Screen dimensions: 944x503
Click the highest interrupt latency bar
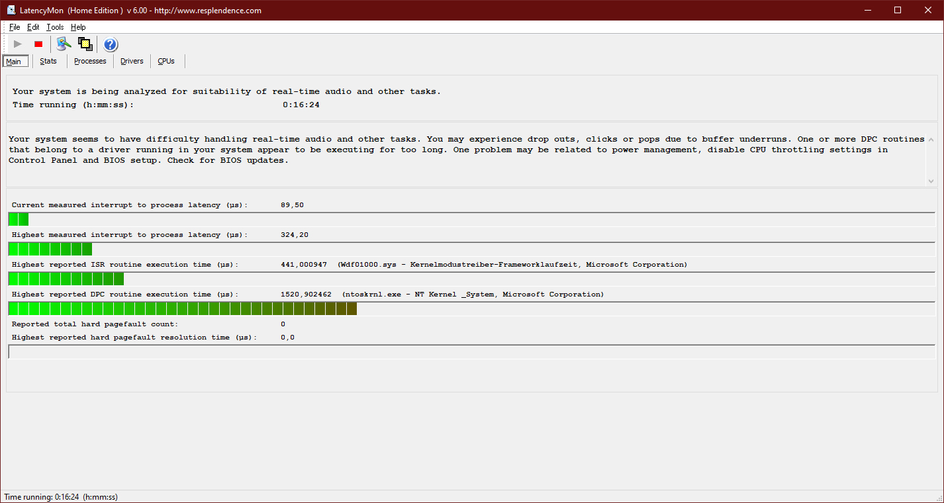coord(472,250)
